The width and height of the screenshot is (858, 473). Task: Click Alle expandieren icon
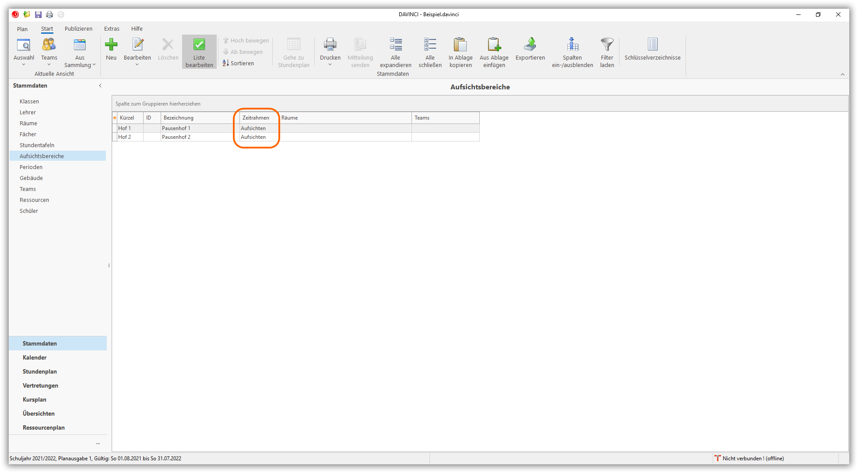coord(395,45)
